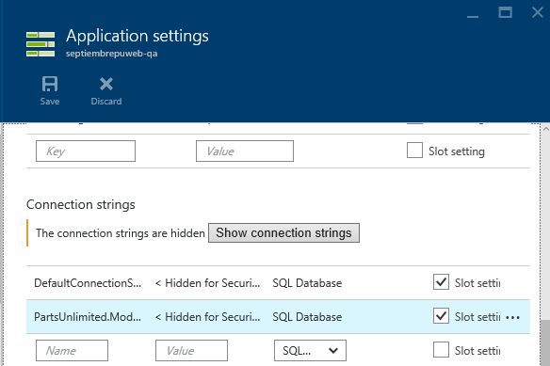Close the Application settings blade
The image size is (550, 366).
(538, 12)
